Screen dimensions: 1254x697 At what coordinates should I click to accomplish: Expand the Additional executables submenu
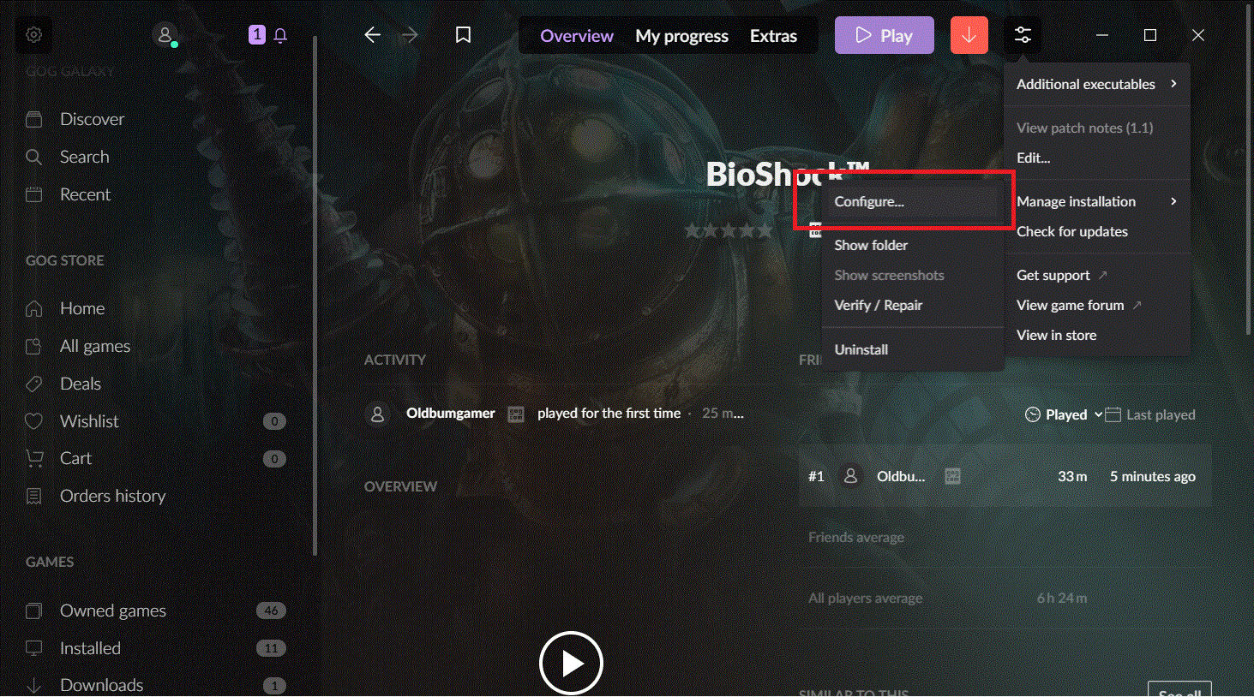pyautogui.click(x=1096, y=84)
